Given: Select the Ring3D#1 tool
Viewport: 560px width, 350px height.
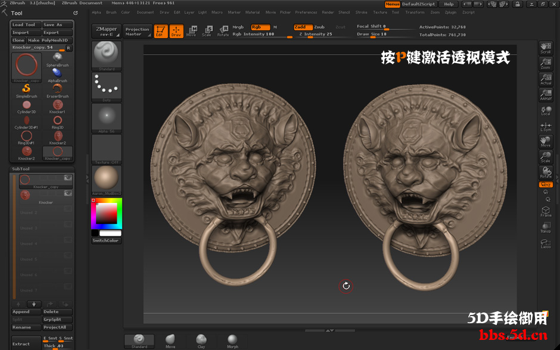Looking at the screenshot, I should click(x=26, y=137).
